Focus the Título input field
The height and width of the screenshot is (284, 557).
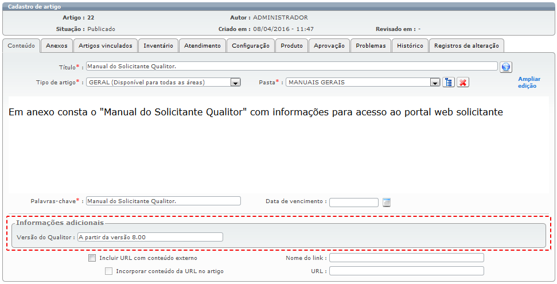[291, 66]
